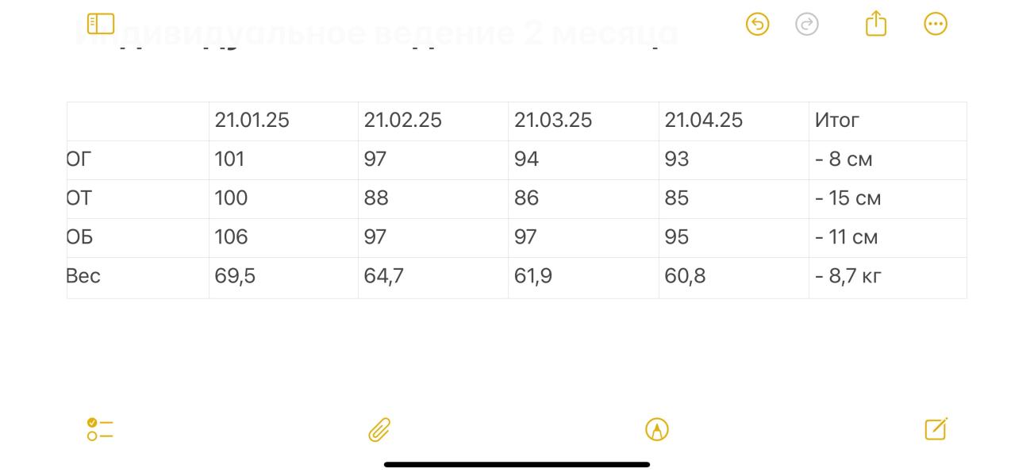Select the 21.03.25 header cell
Screen dimensions: 1034x476
(583, 121)
